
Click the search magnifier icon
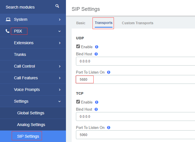(x=57, y=6)
